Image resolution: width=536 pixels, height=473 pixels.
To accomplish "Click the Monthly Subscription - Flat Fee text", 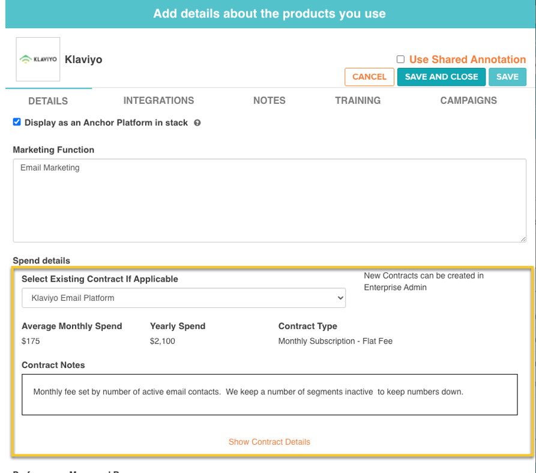I will coord(336,341).
